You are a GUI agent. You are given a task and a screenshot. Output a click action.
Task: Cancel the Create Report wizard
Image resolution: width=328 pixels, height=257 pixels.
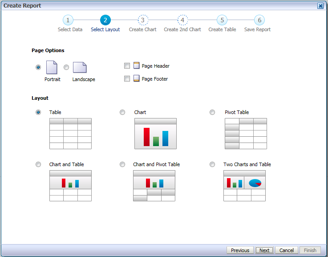tap(287, 250)
